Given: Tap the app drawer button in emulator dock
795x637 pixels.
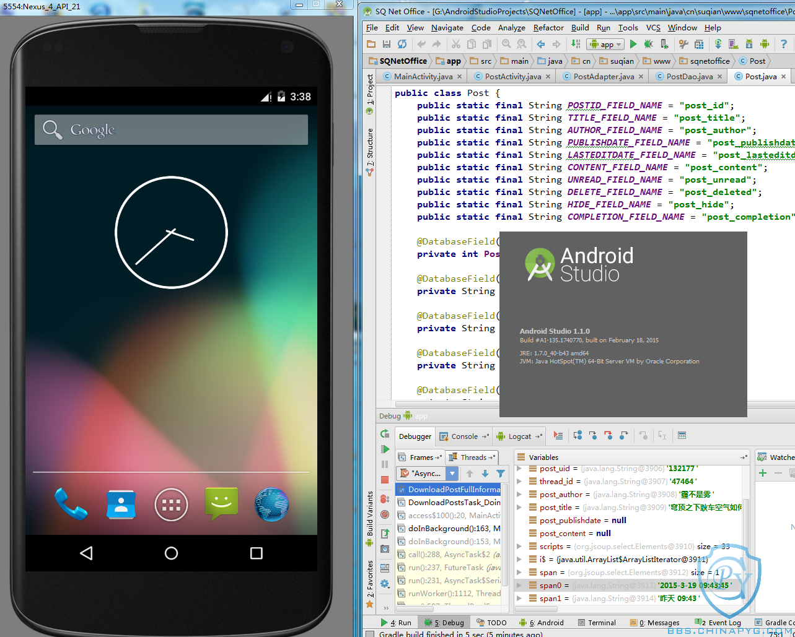Looking at the screenshot, I should [171, 505].
